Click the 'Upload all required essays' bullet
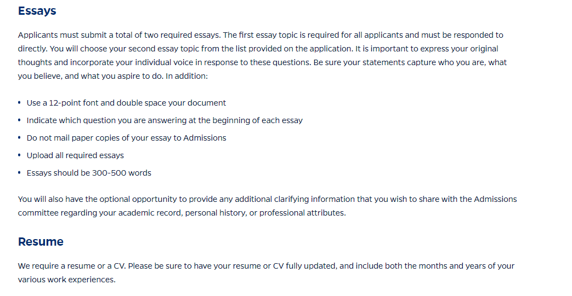The width and height of the screenshot is (572, 296). point(75,155)
